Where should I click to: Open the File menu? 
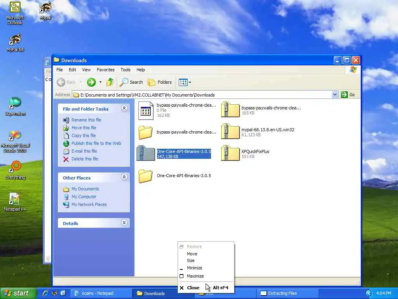59,70
